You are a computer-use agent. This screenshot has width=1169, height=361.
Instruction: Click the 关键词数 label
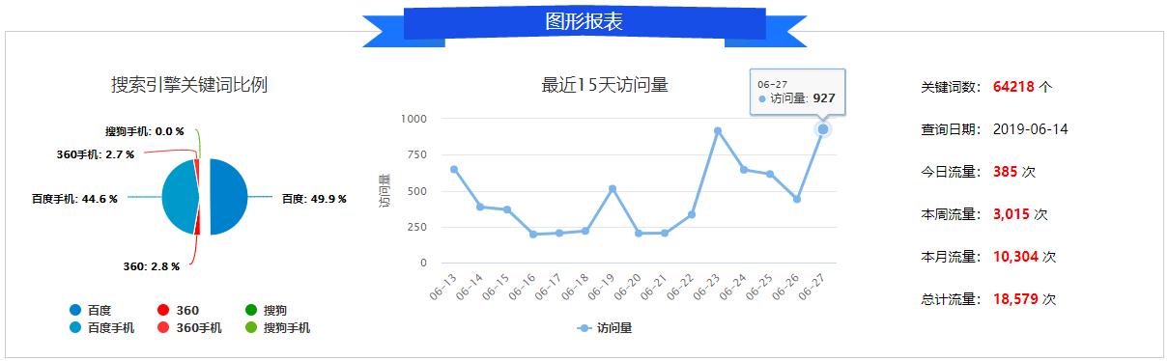[952, 87]
